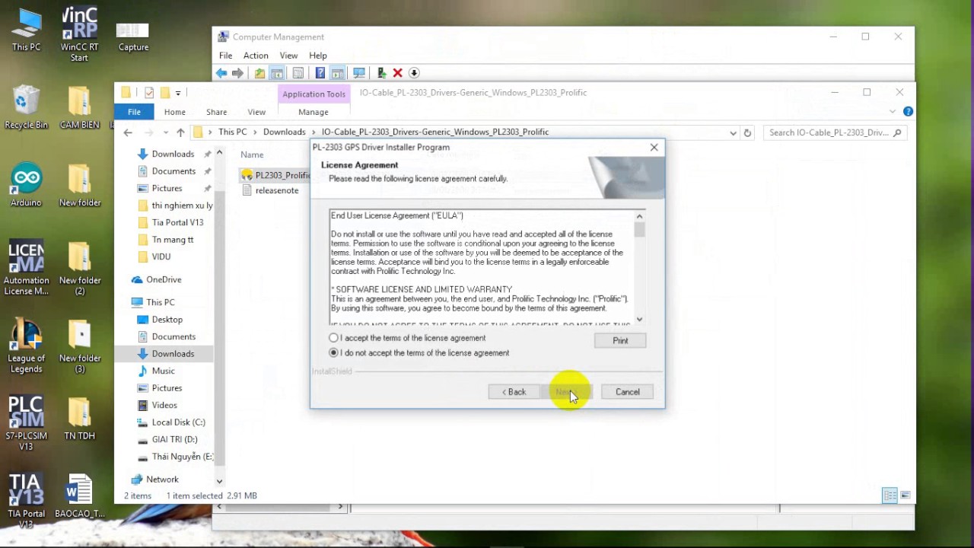Open the View menu in Computer Management

point(288,56)
